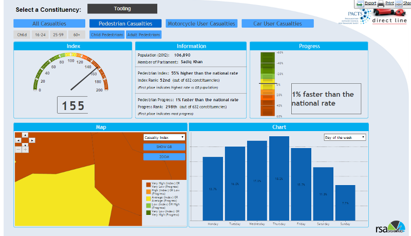This screenshot has height=236, width=411.
Task: Click the PACTS logo
Action: 355,17
